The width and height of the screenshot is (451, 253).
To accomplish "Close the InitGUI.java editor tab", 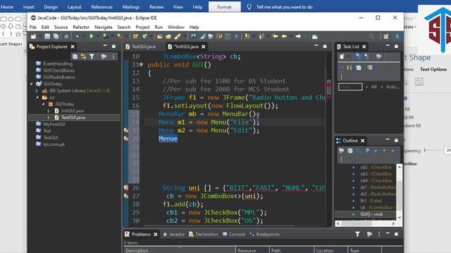I will pos(204,46).
